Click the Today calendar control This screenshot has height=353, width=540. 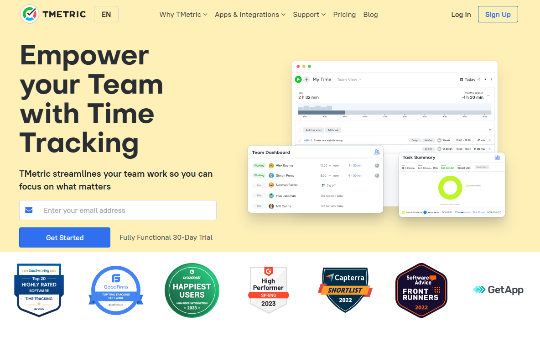click(x=467, y=79)
